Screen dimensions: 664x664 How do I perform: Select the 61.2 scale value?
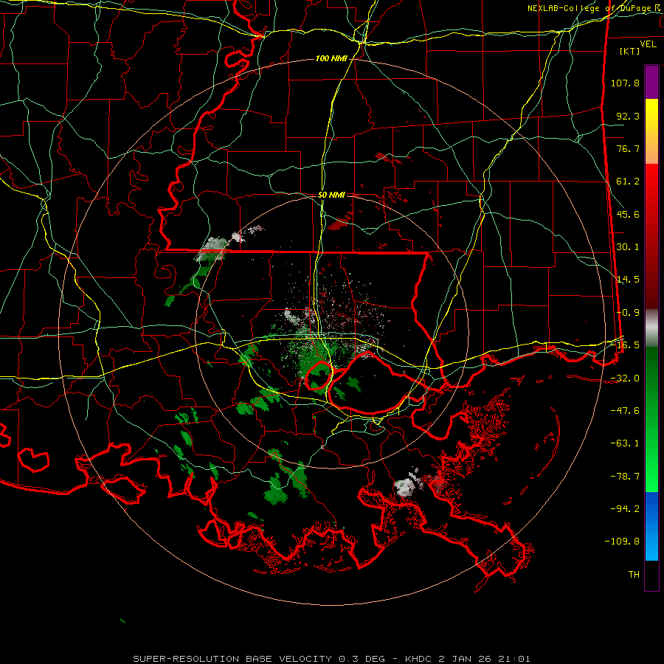(628, 181)
